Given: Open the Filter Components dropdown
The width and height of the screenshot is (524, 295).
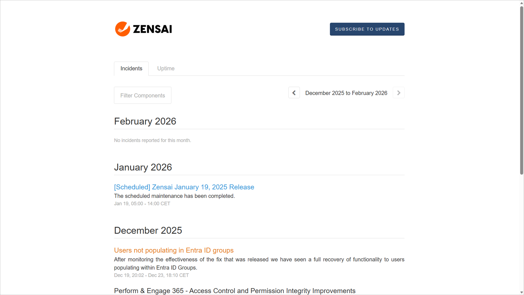Looking at the screenshot, I should [142, 95].
